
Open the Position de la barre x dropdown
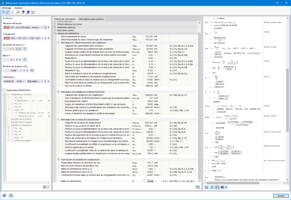click(x=21, y=70)
